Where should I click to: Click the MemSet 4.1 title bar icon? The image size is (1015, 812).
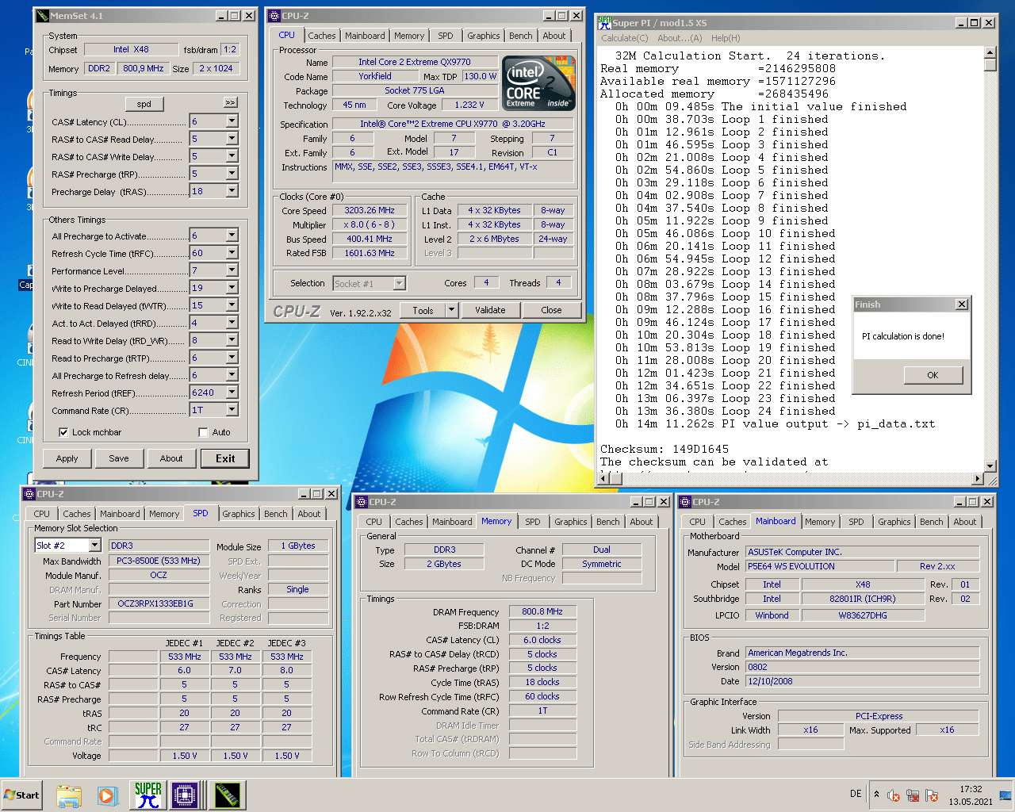point(42,16)
